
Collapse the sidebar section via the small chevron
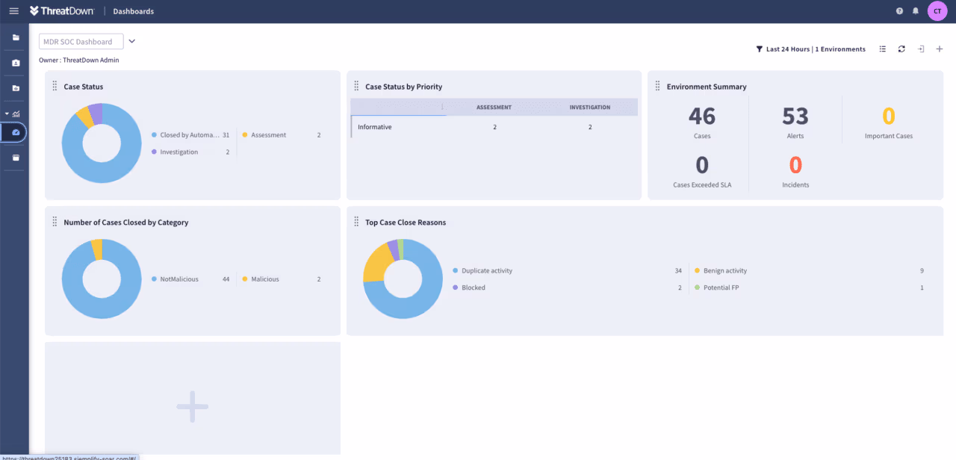(x=7, y=114)
